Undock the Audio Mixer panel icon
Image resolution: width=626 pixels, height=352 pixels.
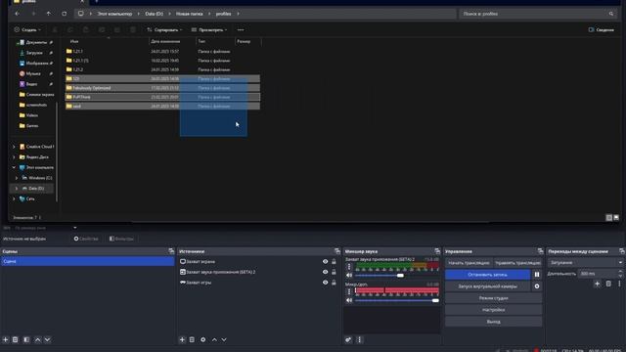click(437, 251)
